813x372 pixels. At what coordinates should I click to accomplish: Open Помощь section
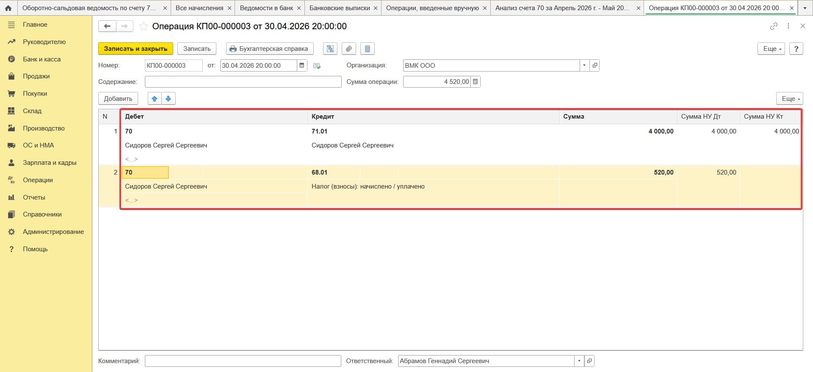(x=35, y=249)
